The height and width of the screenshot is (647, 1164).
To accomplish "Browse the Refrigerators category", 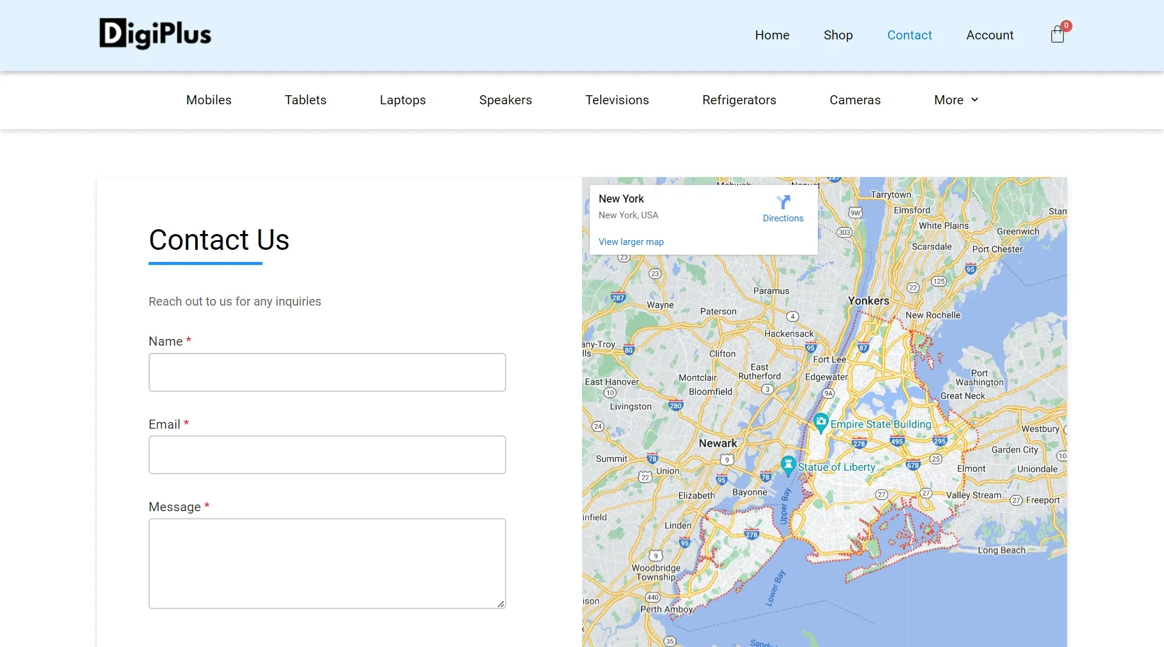I will pos(739,100).
